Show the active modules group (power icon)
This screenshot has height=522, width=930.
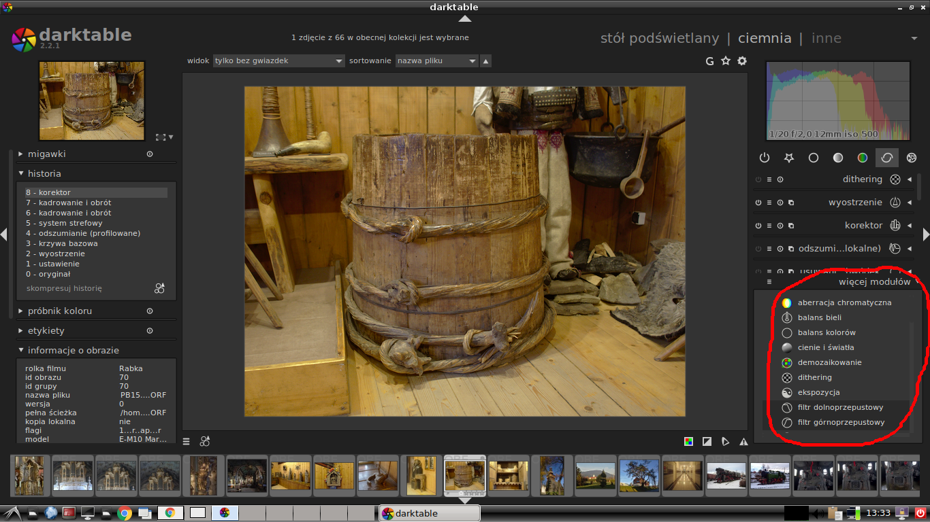764,158
